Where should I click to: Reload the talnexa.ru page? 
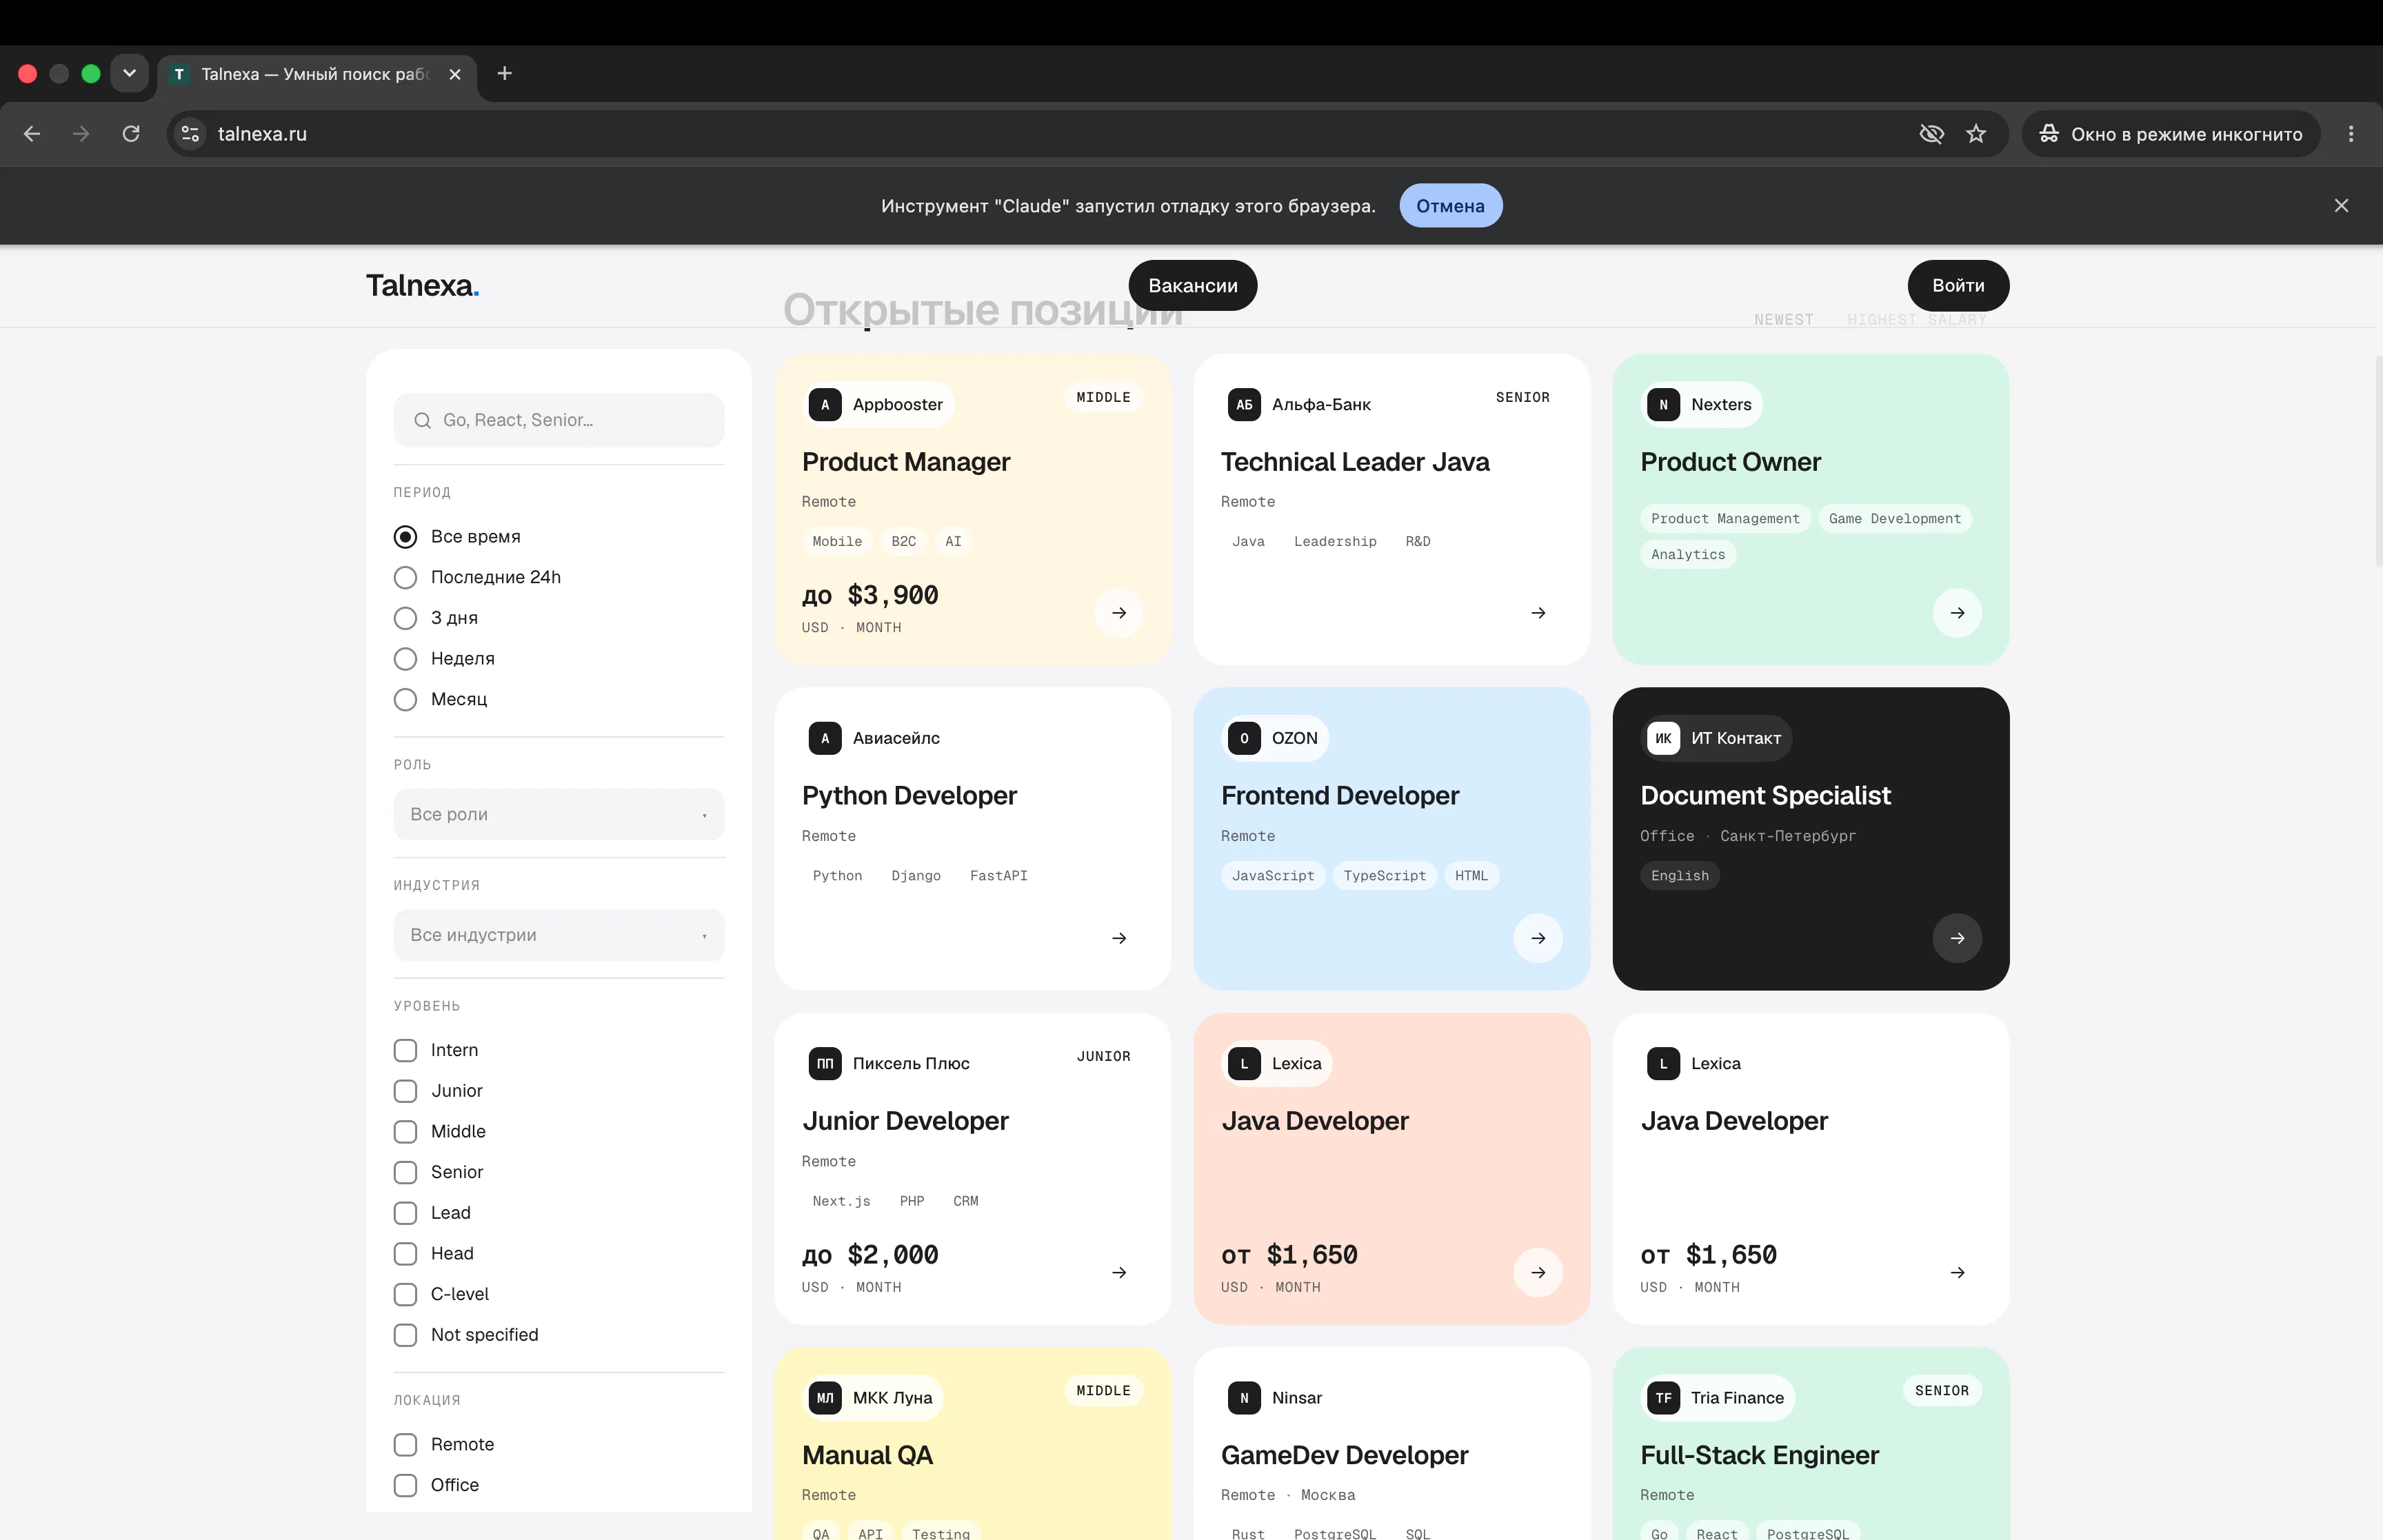(x=131, y=134)
